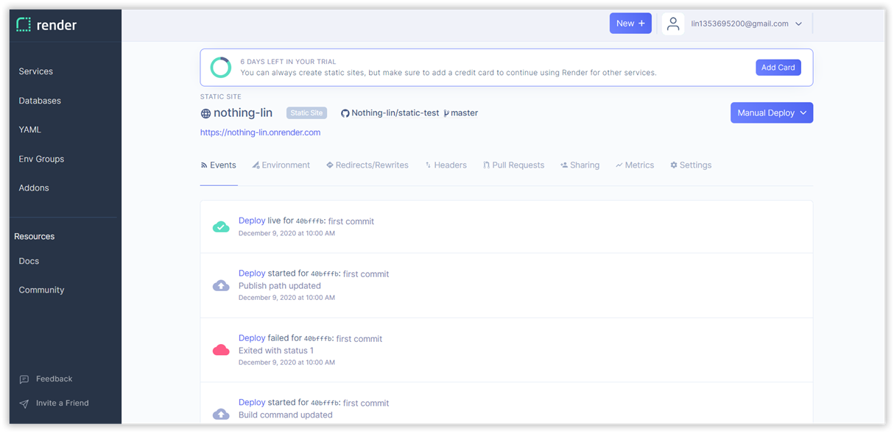Click the Feedback chat icon
Viewport: 894px width, 433px height.
(x=24, y=379)
